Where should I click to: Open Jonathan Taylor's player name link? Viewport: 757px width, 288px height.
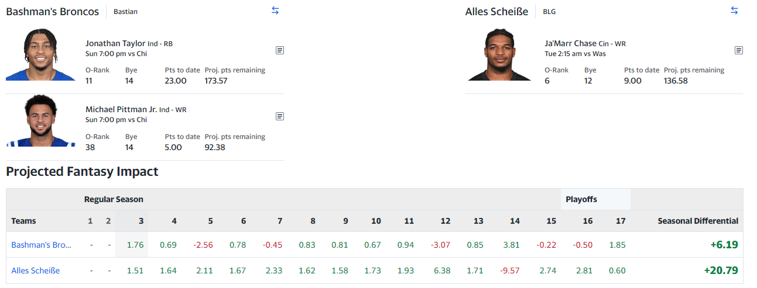tap(115, 43)
